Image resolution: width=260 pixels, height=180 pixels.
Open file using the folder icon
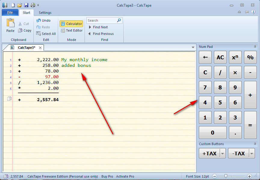(x=20, y=5)
